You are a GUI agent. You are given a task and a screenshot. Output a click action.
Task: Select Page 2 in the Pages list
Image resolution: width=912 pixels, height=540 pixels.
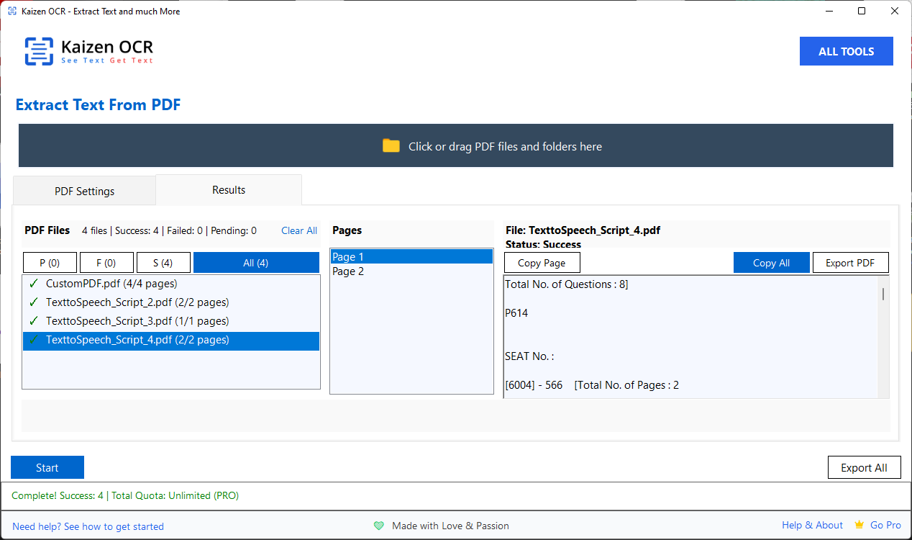pyautogui.click(x=348, y=271)
